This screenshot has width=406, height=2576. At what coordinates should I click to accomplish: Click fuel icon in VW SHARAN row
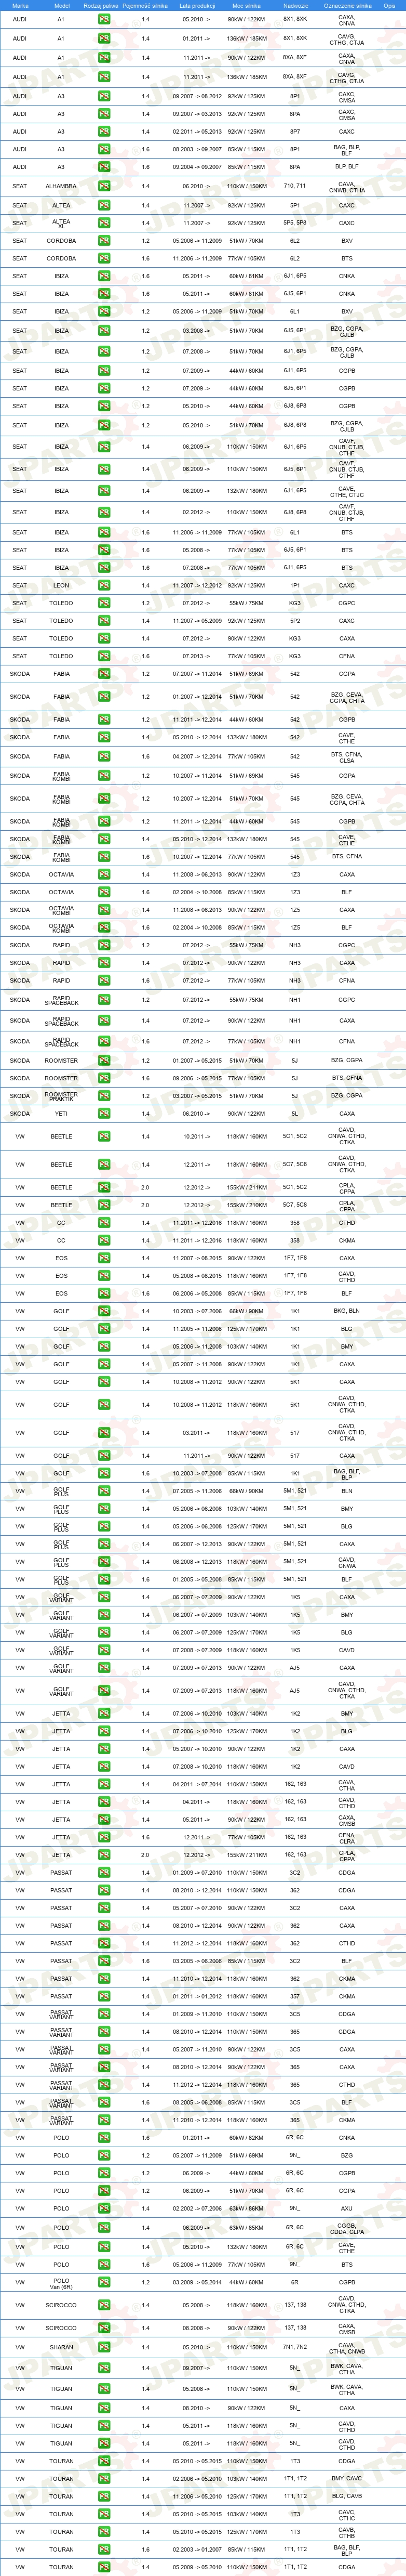(104, 2347)
